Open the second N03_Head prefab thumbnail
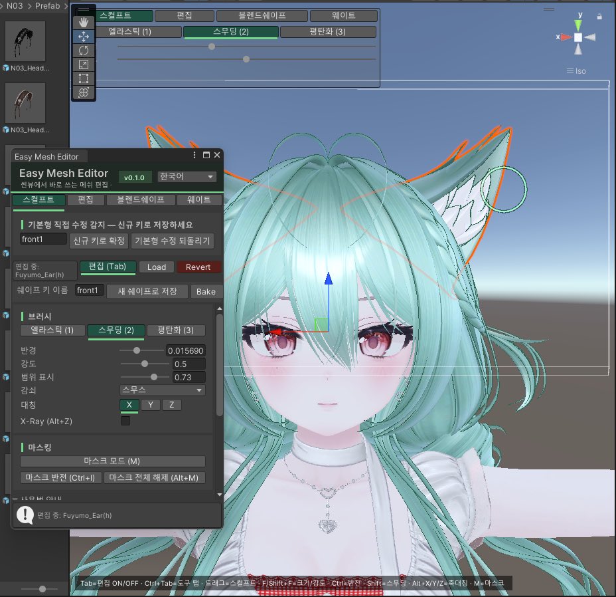The height and width of the screenshot is (597, 616). [25, 103]
